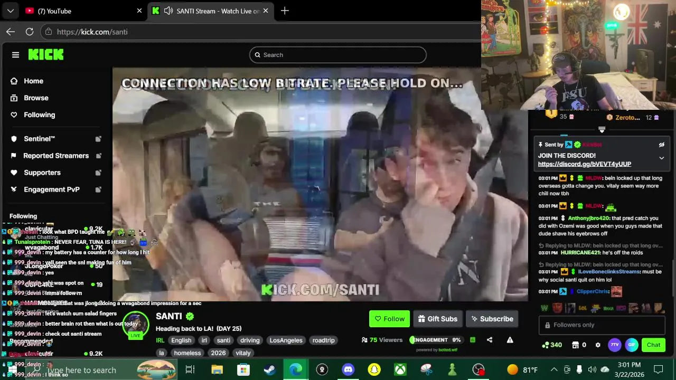Select the roadtrip tag
This screenshot has height=380, width=676.
pos(323,340)
